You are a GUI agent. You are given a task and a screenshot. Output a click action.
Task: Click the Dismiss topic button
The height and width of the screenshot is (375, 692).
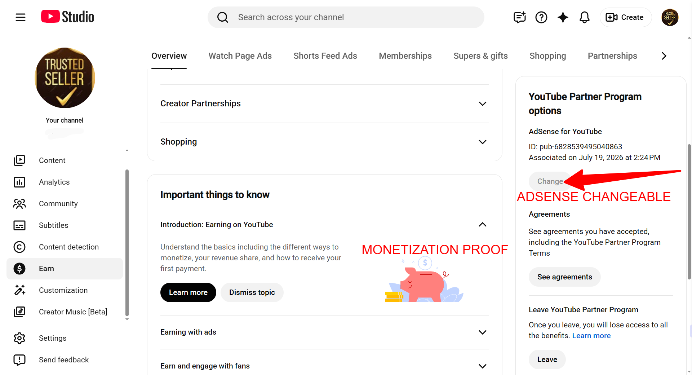click(x=252, y=292)
